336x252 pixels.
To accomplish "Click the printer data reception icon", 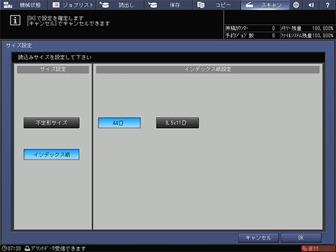I will 27,248.
